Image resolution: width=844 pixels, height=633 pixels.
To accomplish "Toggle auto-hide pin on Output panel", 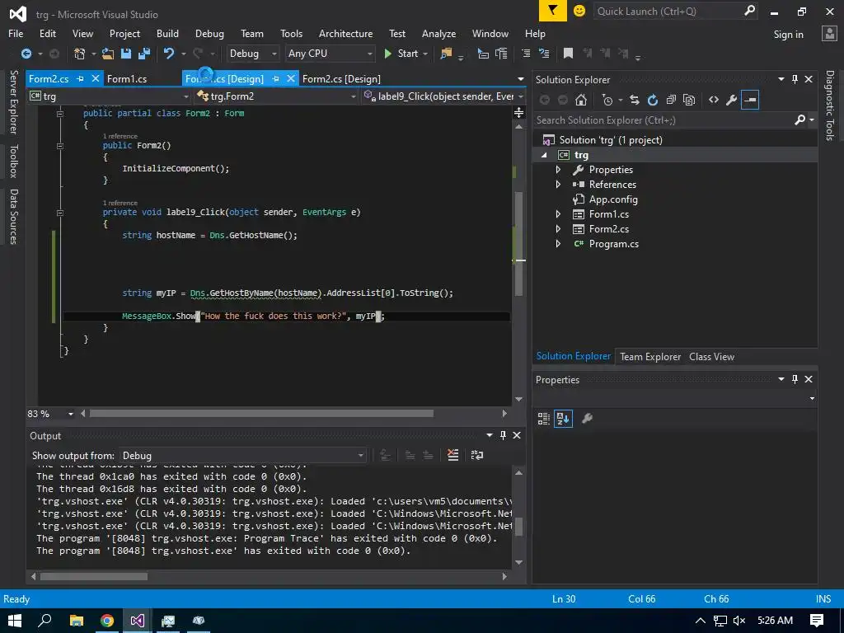I will click(x=503, y=435).
